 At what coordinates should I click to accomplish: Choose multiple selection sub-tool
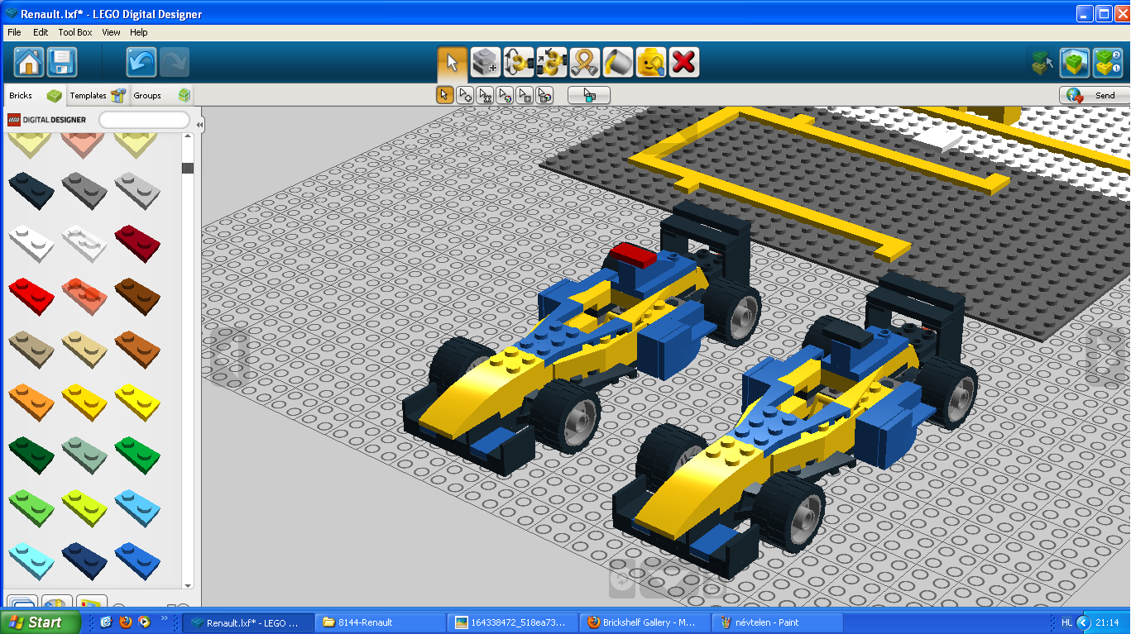click(465, 95)
